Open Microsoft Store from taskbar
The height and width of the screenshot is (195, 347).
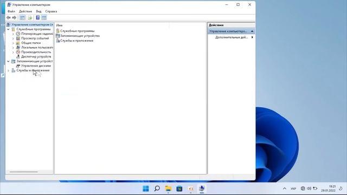pyautogui.click(x=179, y=188)
